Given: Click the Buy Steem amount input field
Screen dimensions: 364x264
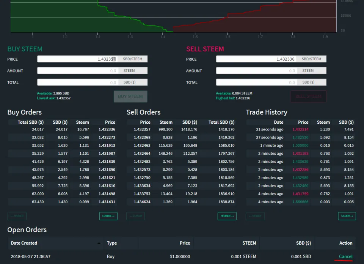Looking at the screenshot, I should [78, 71].
